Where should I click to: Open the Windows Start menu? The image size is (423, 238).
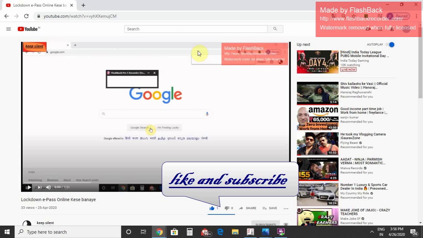[7, 232]
